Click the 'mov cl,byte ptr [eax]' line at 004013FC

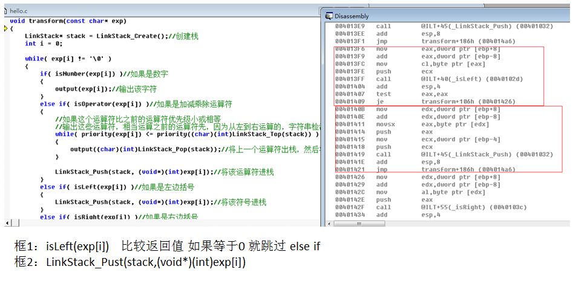410,64
